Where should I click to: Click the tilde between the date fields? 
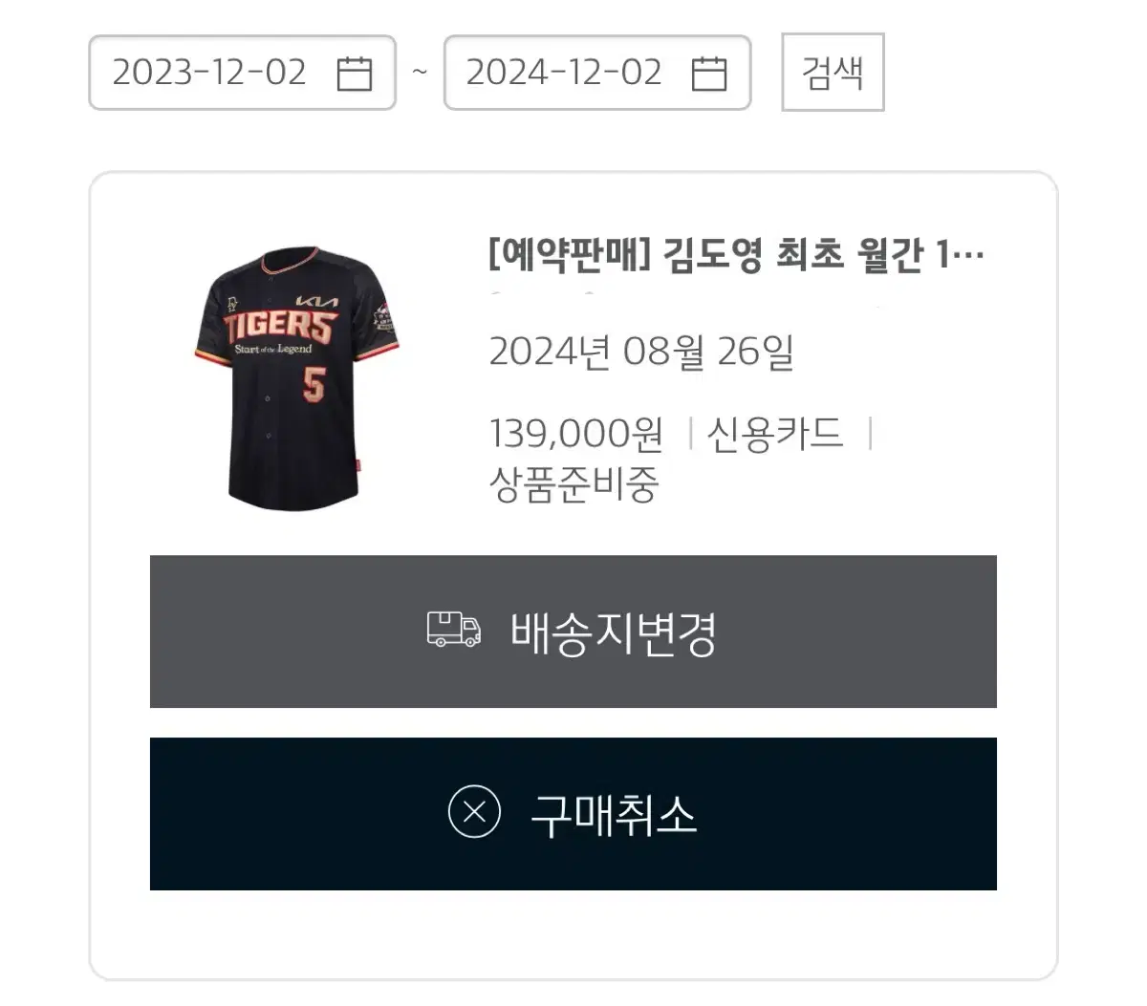[x=420, y=72]
